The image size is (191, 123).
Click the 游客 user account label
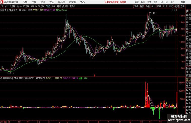tap(183, 2)
